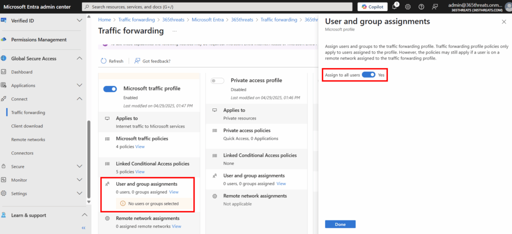
Task: Click the Refresh circular arrow icon
Action: tap(103, 61)
